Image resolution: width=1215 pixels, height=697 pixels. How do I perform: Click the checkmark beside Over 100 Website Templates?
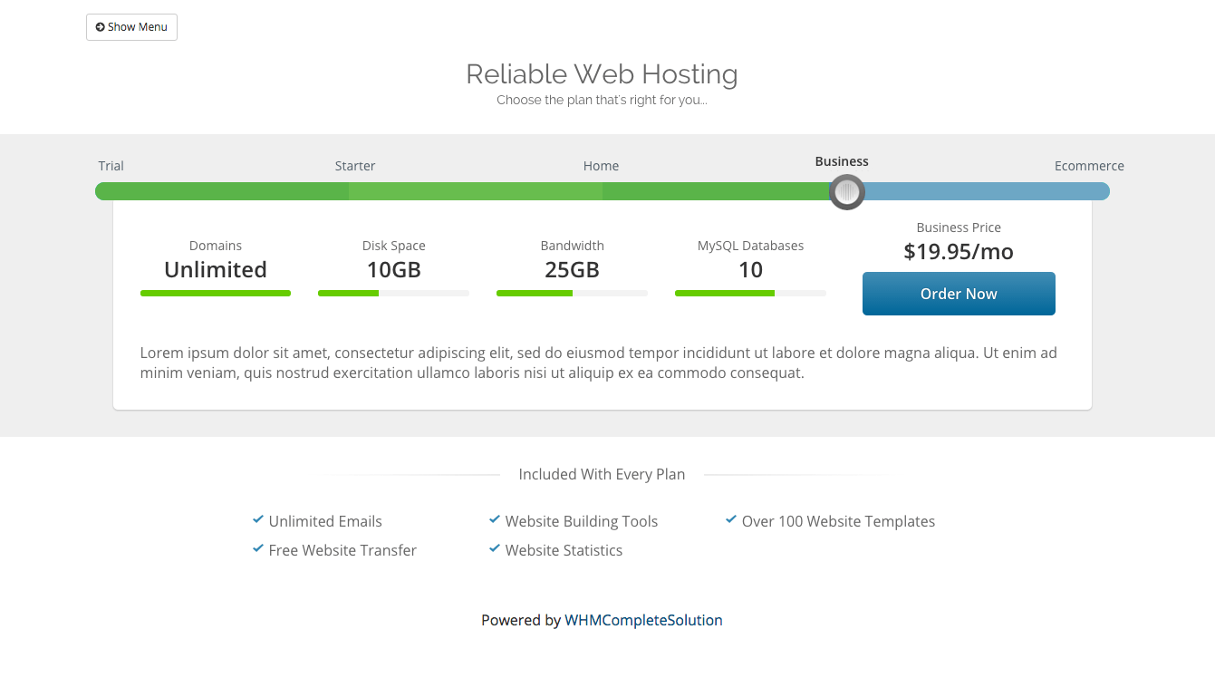[x=731, y=520]
